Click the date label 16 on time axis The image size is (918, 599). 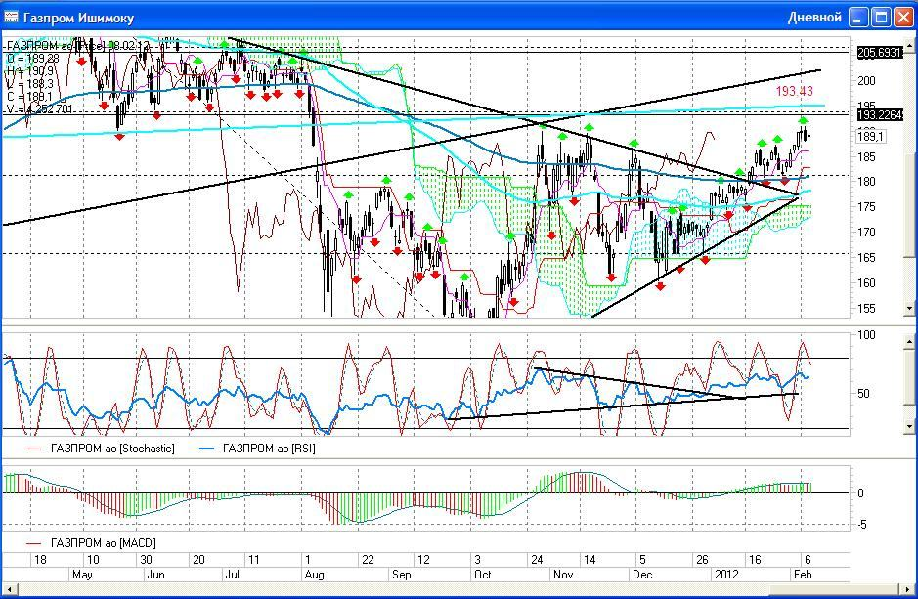pos(756,560)
